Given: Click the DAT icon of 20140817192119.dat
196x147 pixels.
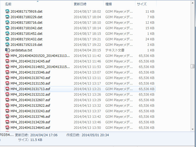Looking at the screenshot, I should 7,45.
